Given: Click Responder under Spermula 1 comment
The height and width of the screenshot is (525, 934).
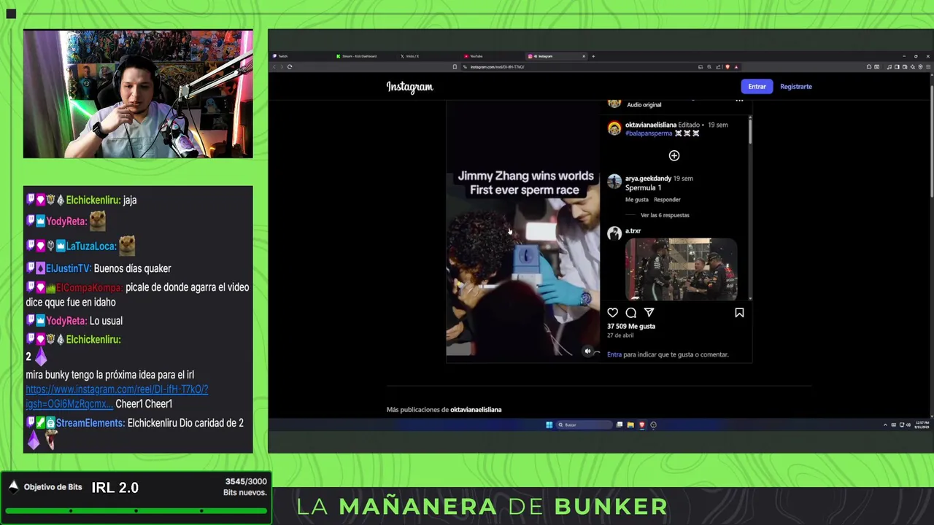Looking at the screenshot, I should (667, 200).
